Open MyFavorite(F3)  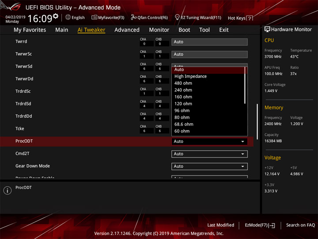pyautogui.click(x=108, y=17)
